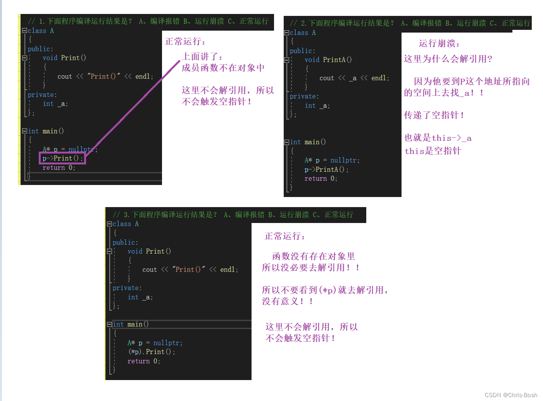This screenshot has height=401, width=543.
Task: Click the annotation "所以没必要去解引用!!"
Action: [311, 268]
